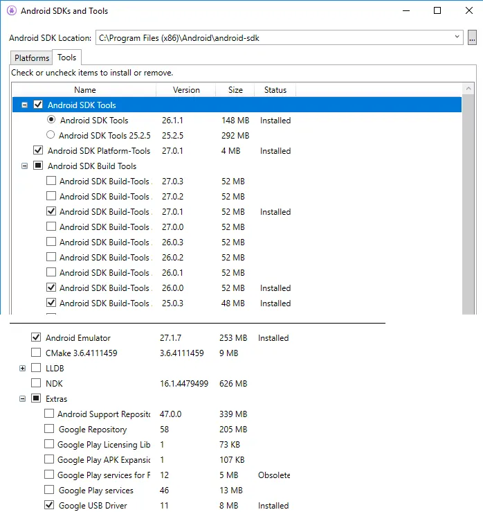The width and height of the screenshot is (483, 512).
Task: Select the Android SDK Build Tools row label
Action: click(x=92, y=166)
